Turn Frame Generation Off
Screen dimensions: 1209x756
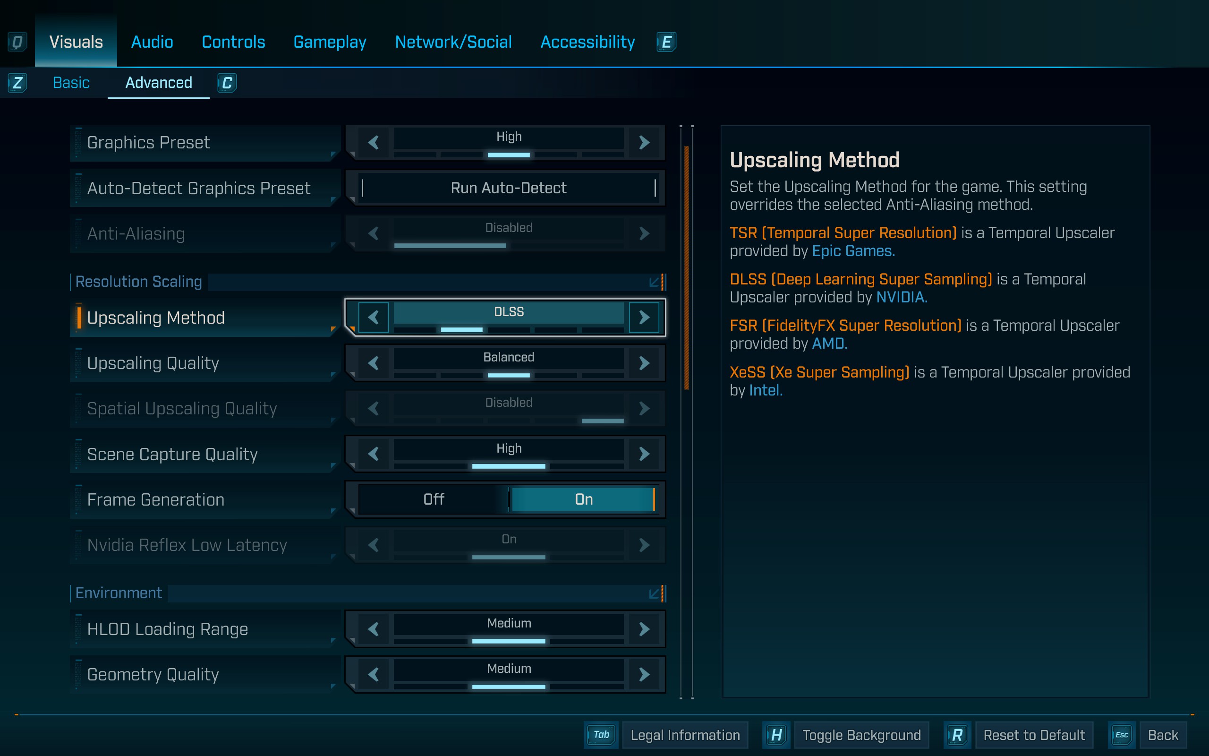point(433,499)
